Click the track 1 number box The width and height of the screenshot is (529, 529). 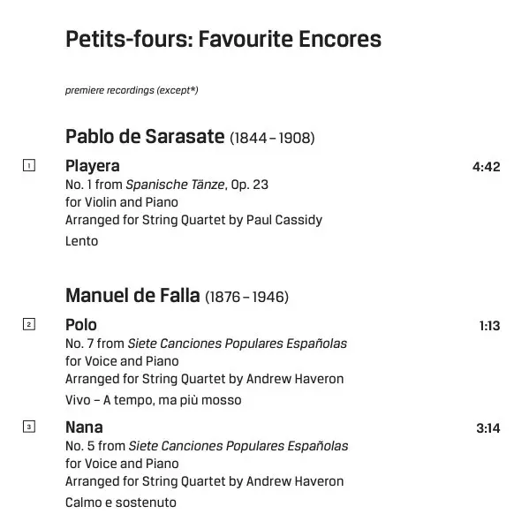[x=29, y=165]
